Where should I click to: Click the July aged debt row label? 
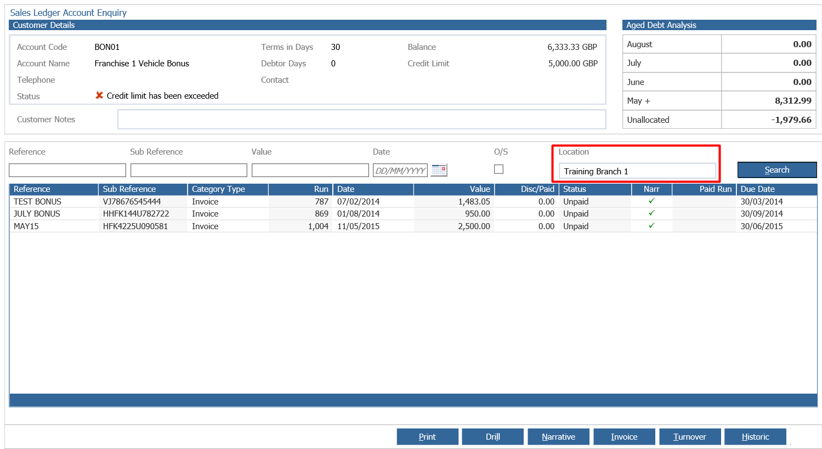tap(634, 63)
